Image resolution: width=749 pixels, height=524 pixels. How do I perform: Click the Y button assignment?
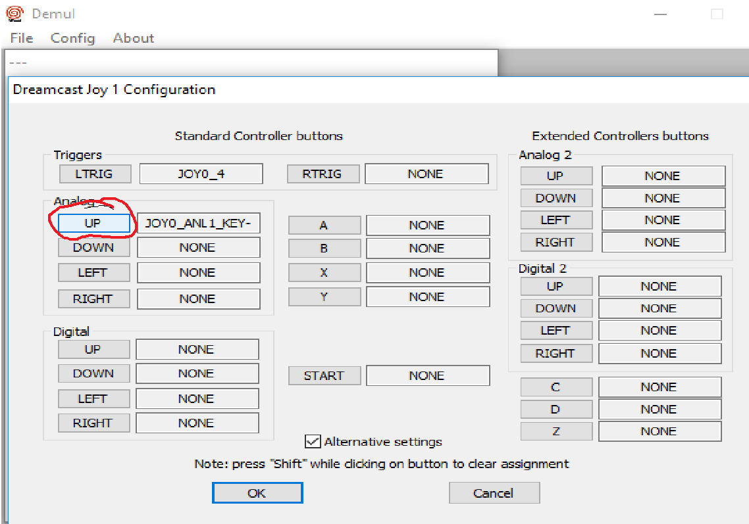tap(324, 297)
